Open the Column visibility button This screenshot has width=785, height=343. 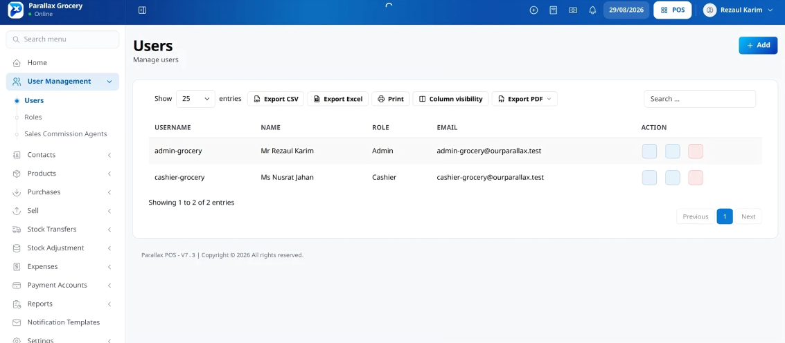(x=450, y=99)
